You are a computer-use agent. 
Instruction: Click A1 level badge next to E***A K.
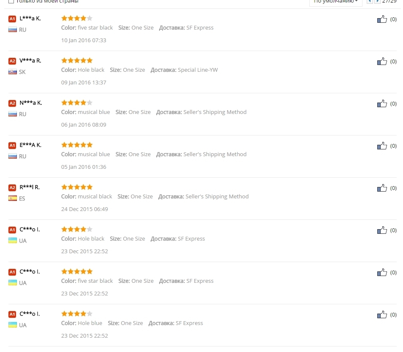(12, 145)
